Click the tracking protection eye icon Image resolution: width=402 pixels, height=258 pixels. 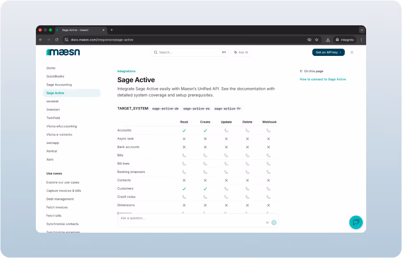tap(309, 40)
